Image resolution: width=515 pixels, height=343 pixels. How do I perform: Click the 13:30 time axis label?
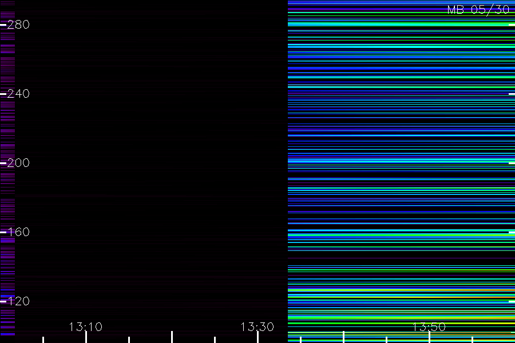pos(257,327)
